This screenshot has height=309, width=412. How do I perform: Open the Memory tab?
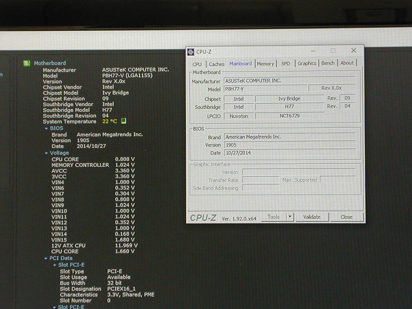pyautogui.click(x=265, y=64)
